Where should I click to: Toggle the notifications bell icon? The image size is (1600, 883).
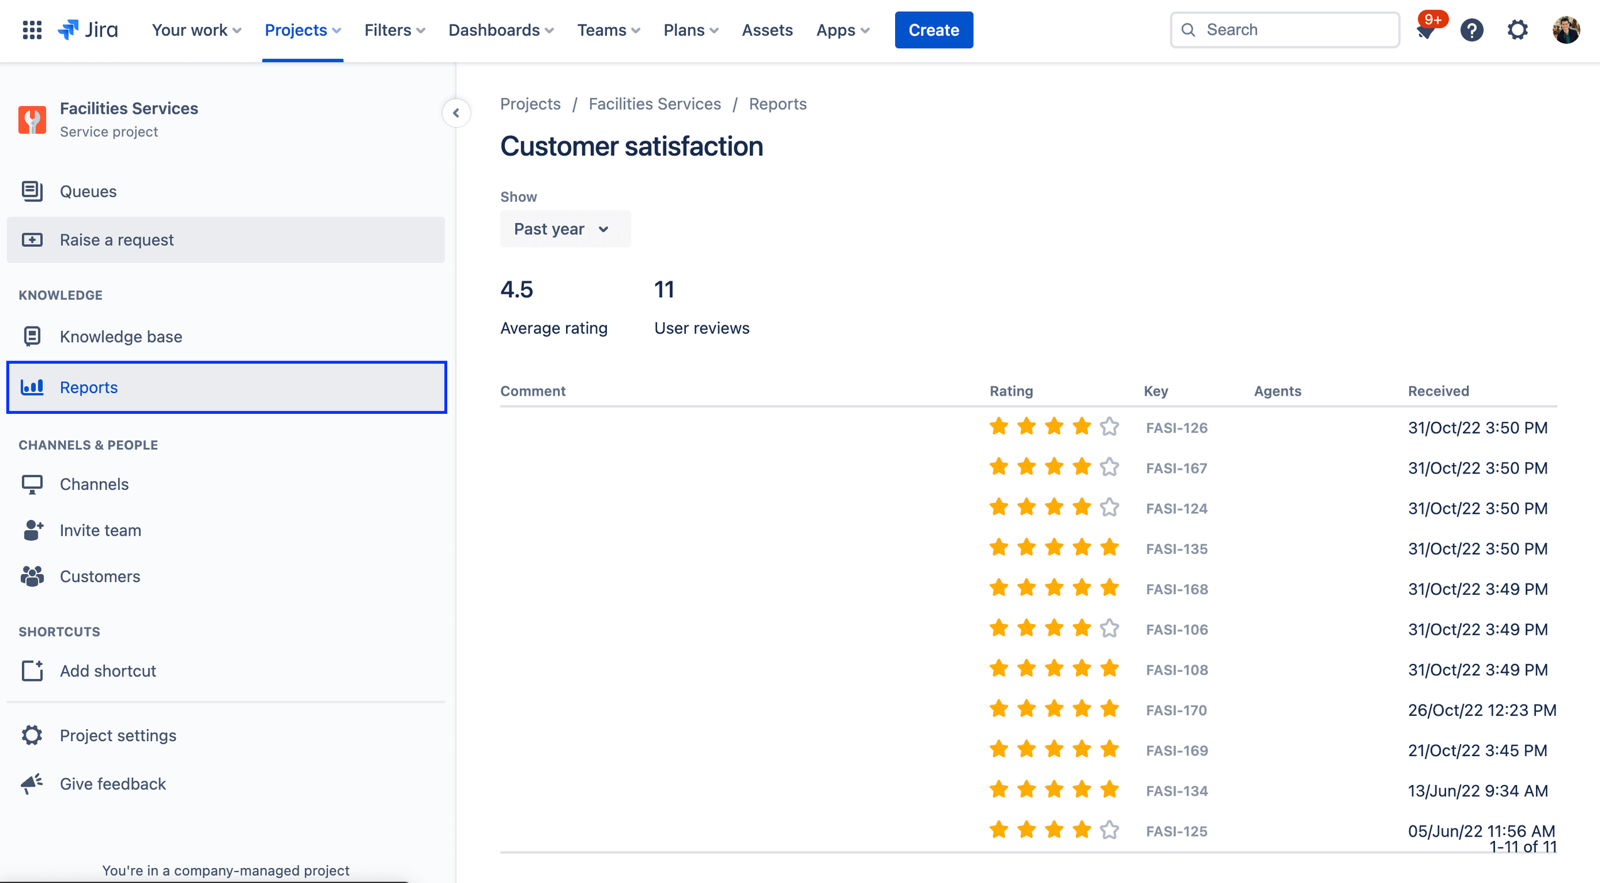(1426, 30)
